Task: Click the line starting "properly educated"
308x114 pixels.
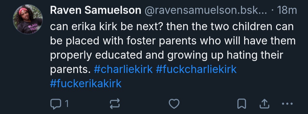Action: 167,55
